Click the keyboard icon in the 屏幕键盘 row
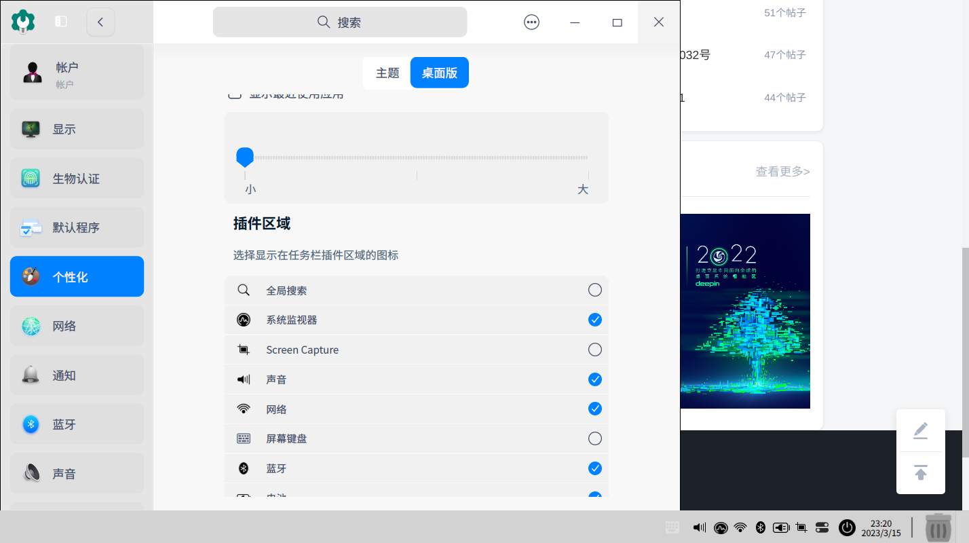The height and width of the screenshot is (543, 969). click(244, 438)
